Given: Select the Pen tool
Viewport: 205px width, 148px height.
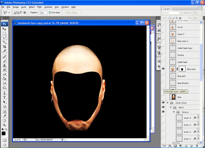Looking at the screenshot, I should pos(4,93).
